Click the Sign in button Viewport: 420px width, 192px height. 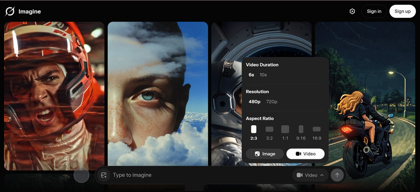tap(374, 11)
